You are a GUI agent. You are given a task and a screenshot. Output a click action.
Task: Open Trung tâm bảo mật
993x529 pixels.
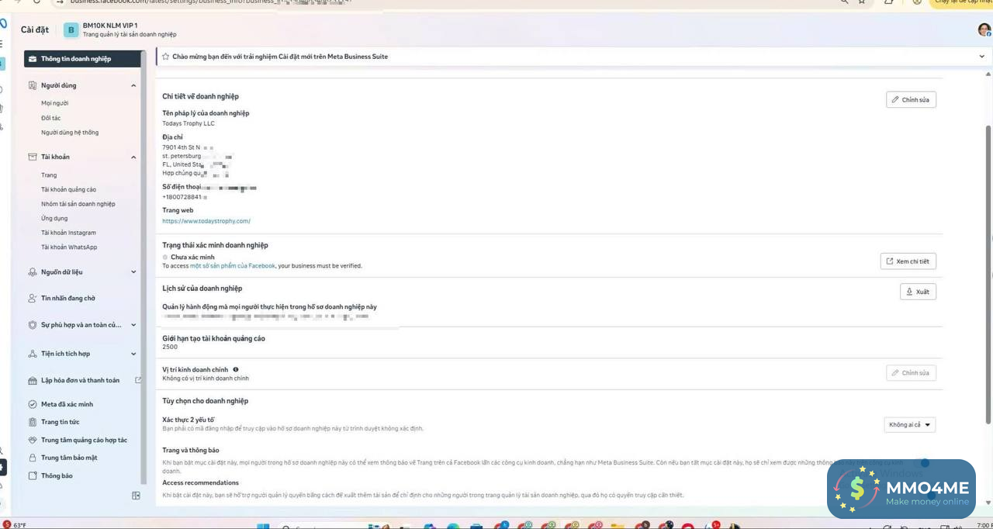point(69,458)
